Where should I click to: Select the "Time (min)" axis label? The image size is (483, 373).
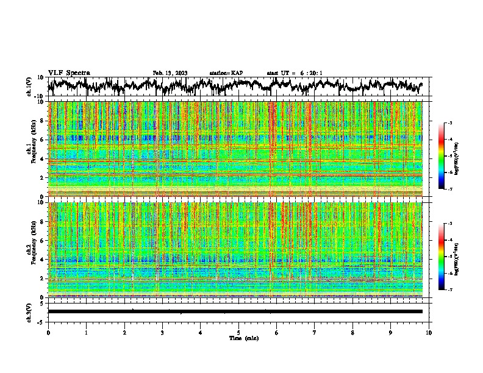pyautogui.click(x=244, y=338)
